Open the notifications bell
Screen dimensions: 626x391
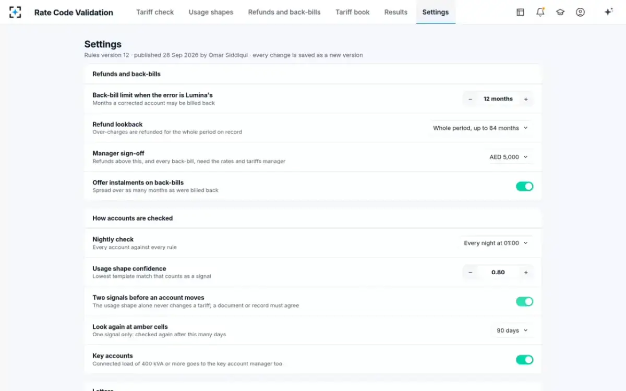tap(540, 12)
